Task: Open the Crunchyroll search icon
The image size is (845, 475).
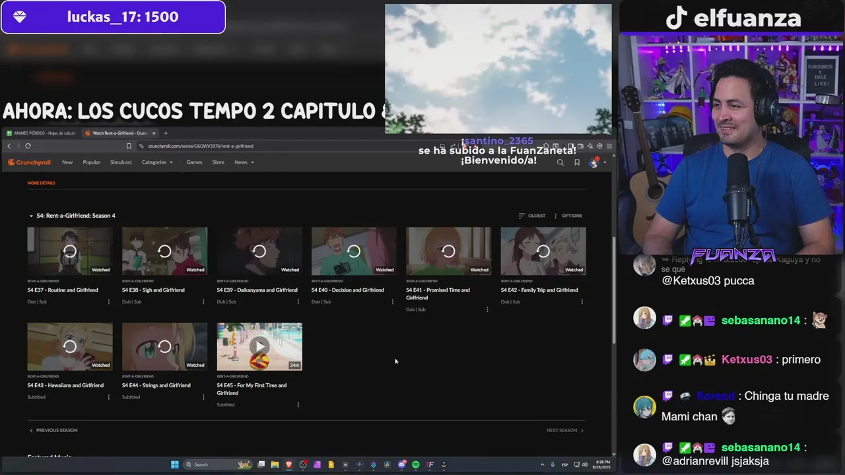Action: 560,162
